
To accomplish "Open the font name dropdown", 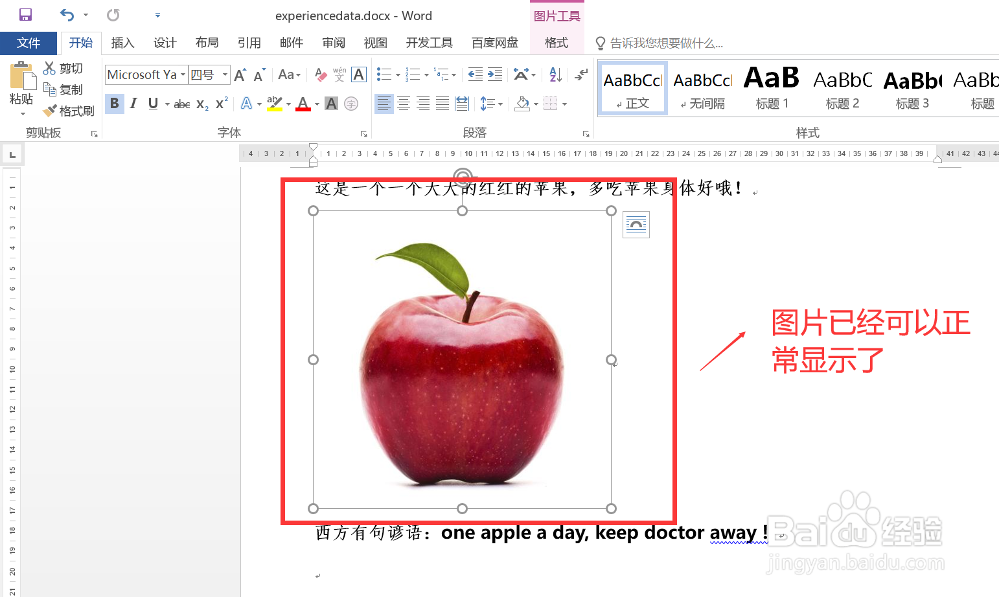I will point(183,74).
